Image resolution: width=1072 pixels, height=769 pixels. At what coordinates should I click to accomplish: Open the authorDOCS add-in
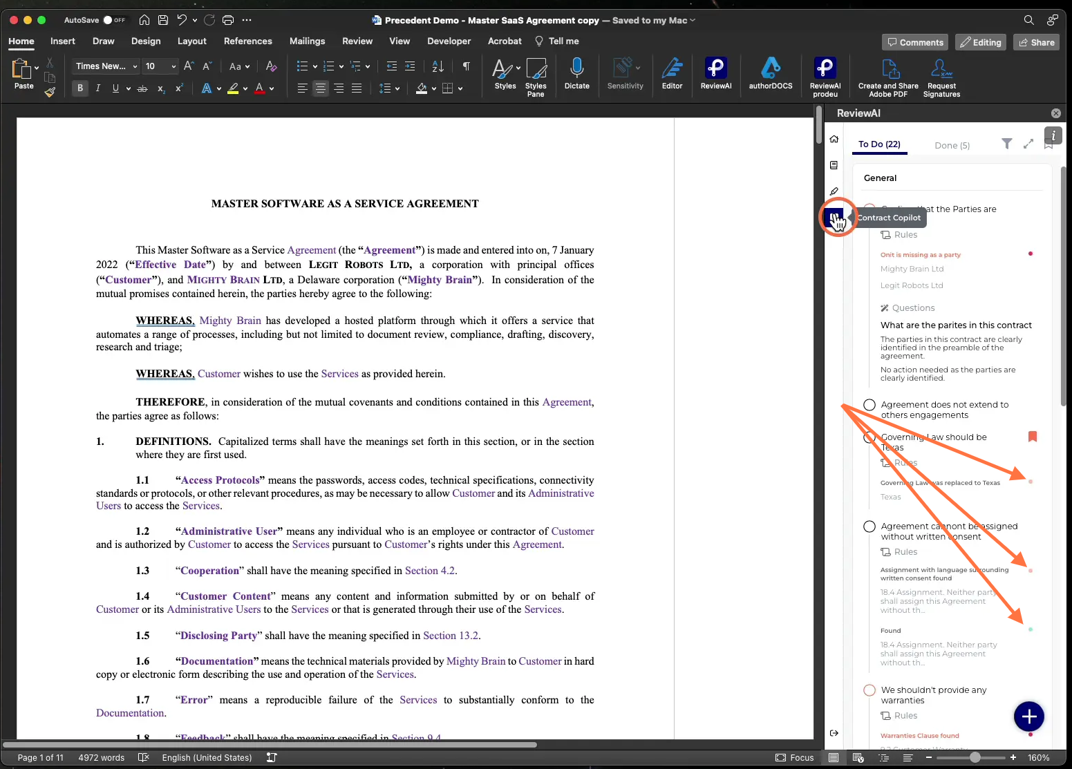[x=771, y=74]
